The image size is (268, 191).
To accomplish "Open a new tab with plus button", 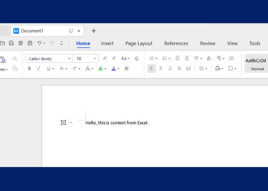I will 93,31.
